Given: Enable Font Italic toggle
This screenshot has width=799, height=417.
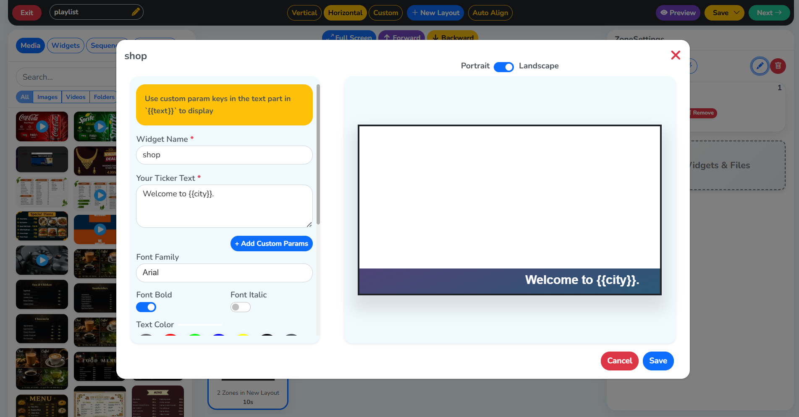Looking at the screenshot, I should coord(241,307).
